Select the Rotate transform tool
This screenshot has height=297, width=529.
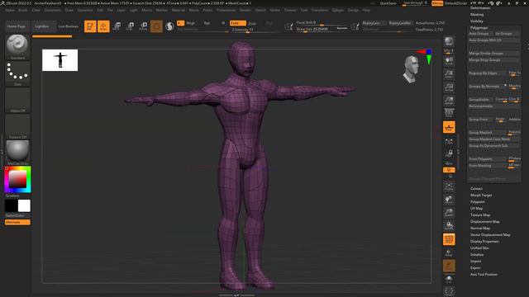(143, 26)
